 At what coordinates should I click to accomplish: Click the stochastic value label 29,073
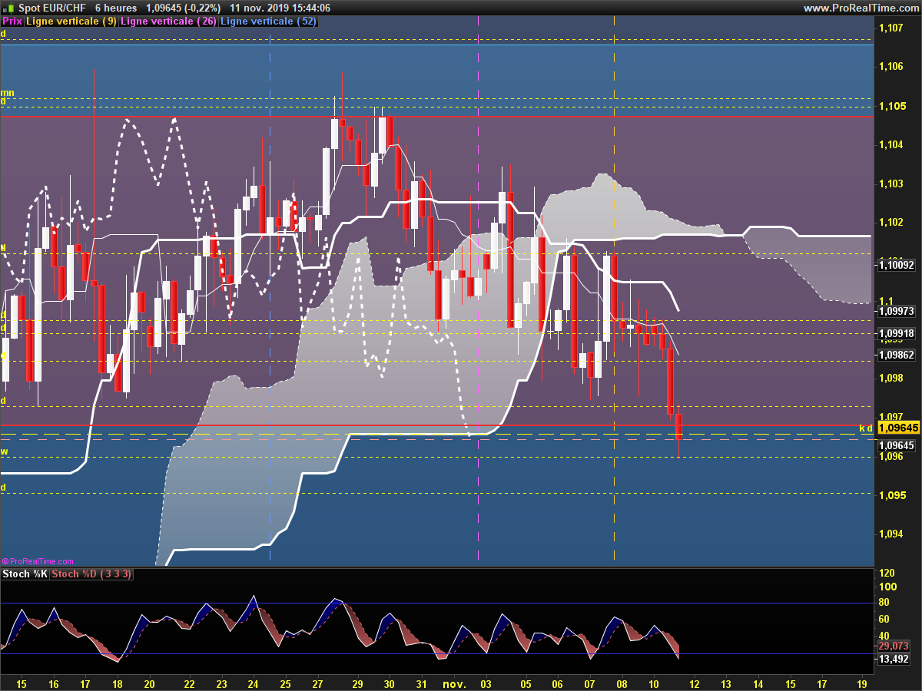click(x=894, y=646)
